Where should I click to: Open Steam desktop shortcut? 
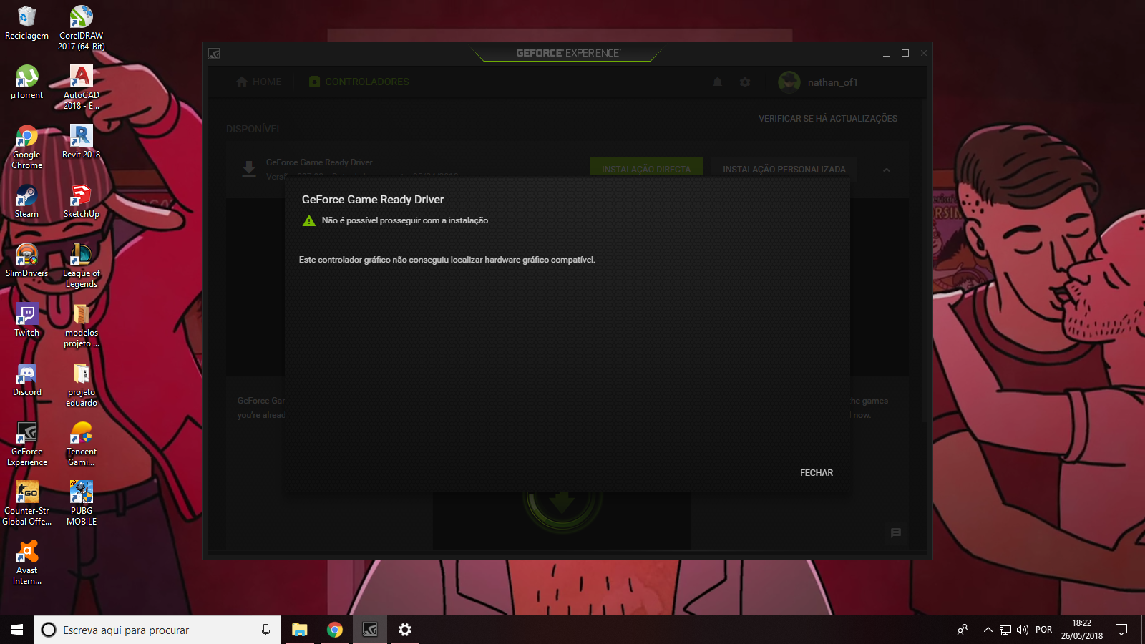(x=26, y=201)
